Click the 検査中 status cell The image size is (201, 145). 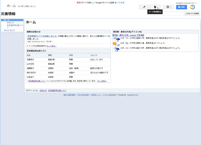(x=72, y=72)
